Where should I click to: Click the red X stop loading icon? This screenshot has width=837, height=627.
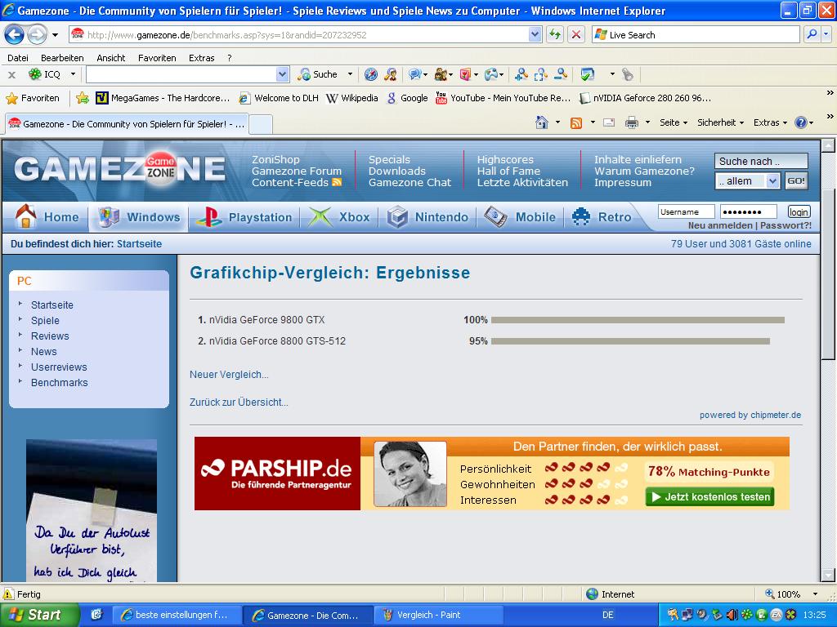pyautogui.click(x=576, y=35)
